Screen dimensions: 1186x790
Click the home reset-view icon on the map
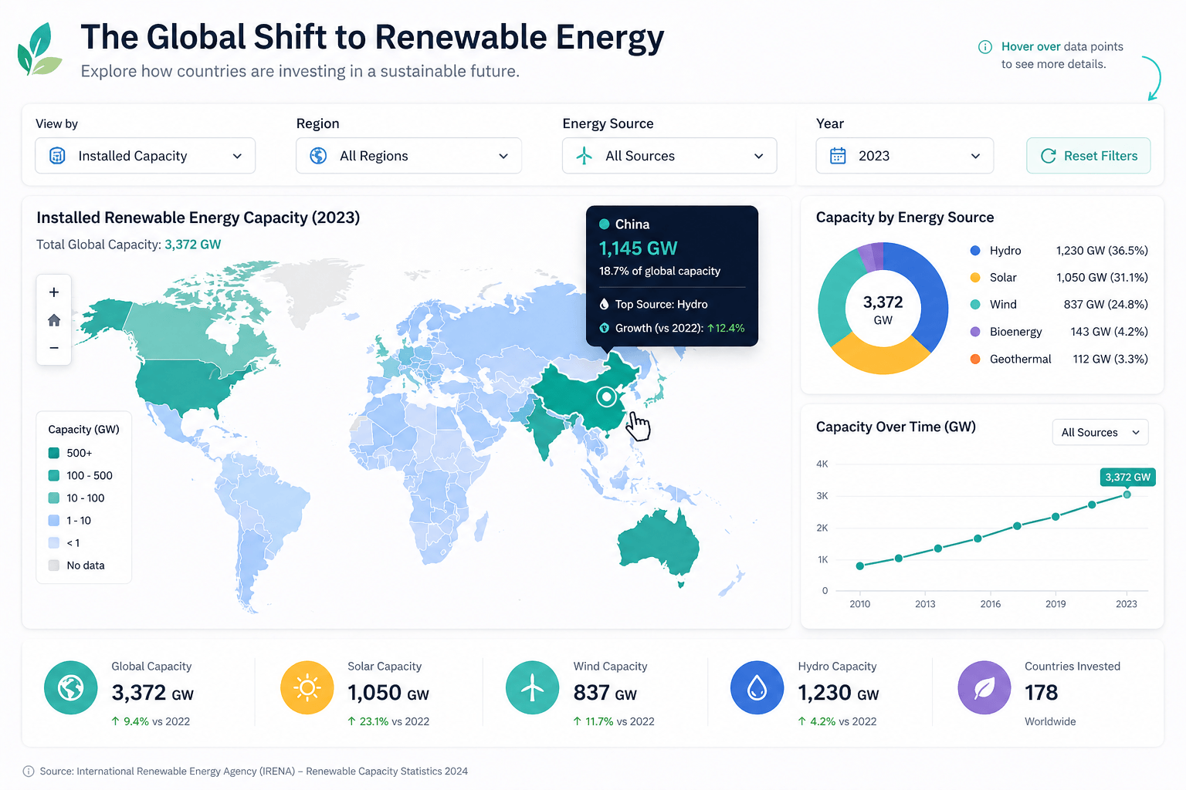53,319
